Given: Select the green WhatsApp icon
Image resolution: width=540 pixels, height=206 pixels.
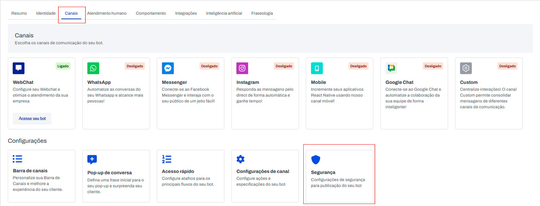Looking at the screenshot, I should 93,68.
